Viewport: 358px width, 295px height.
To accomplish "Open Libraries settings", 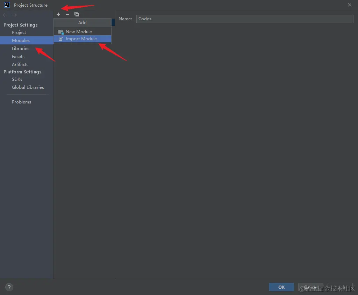I will pyautogui.click(x=21, y=48).
